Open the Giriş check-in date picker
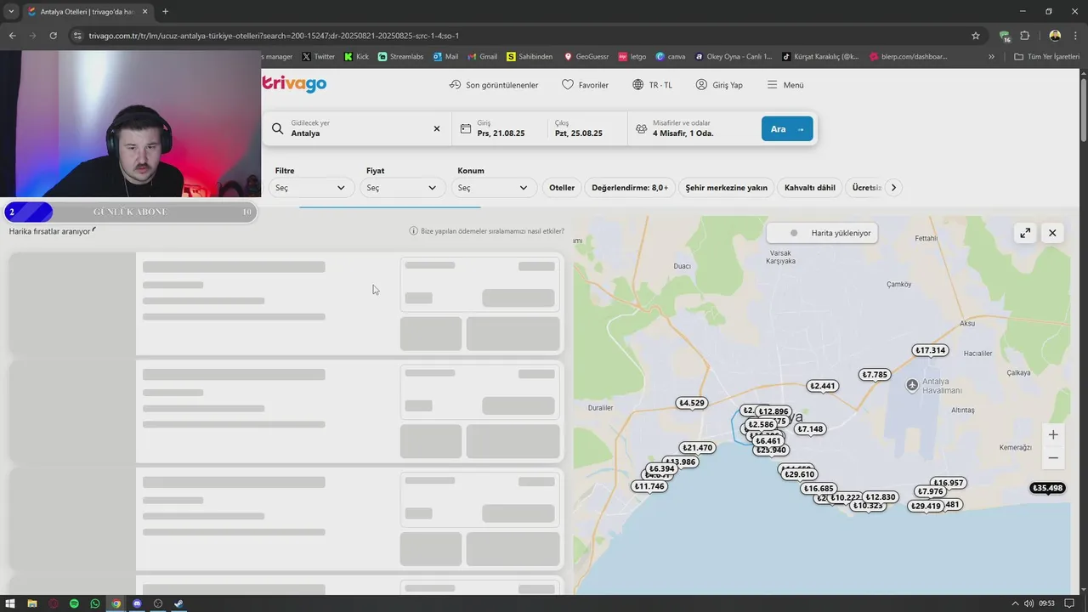Viewport: 1088px width, 612px height. (500, 128)
